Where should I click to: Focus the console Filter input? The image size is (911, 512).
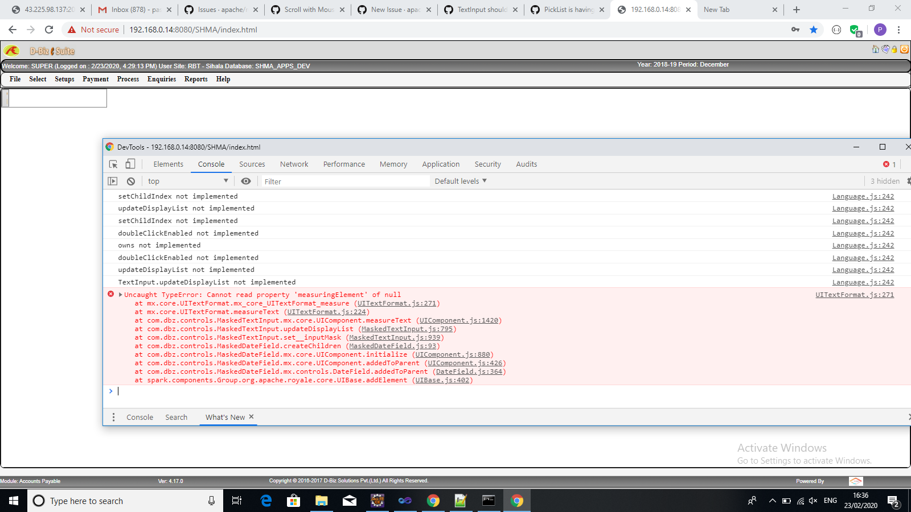[x=346, y=181]
